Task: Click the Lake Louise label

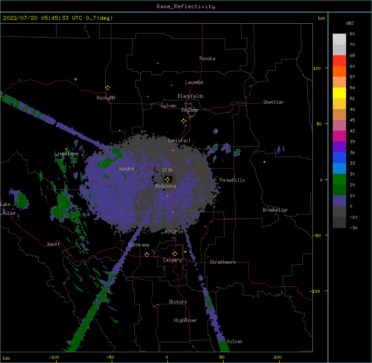Action: (x=8, y=209)
